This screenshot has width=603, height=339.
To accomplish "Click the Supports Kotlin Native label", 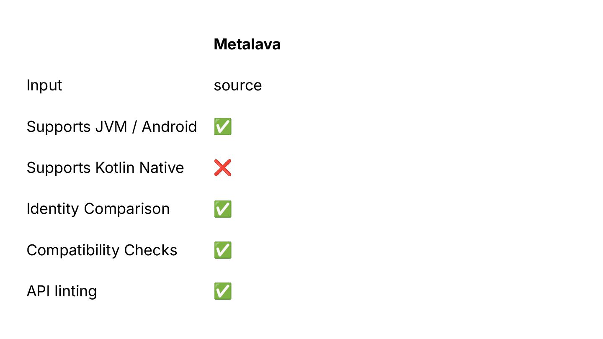I will [x=106, y=167].
